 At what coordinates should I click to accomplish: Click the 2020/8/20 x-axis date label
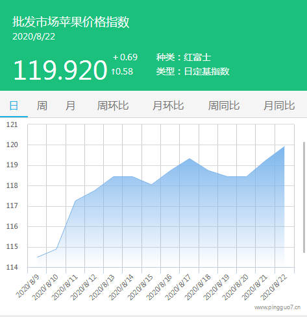click(236, 287)
